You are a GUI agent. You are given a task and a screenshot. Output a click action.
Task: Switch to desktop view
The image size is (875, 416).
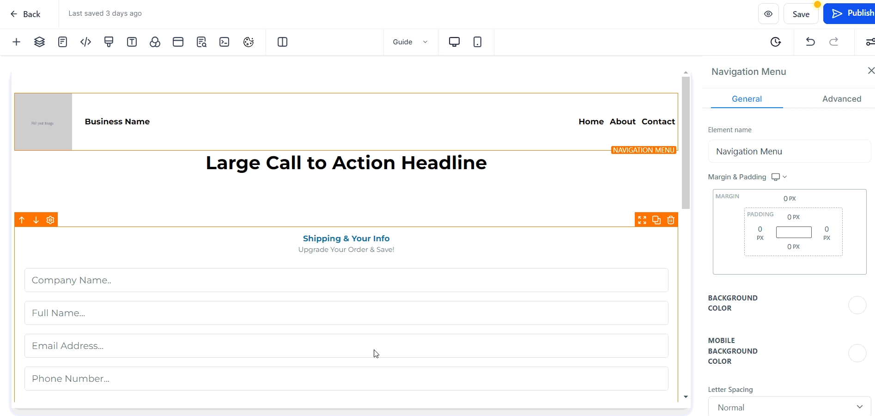(454, 42)
